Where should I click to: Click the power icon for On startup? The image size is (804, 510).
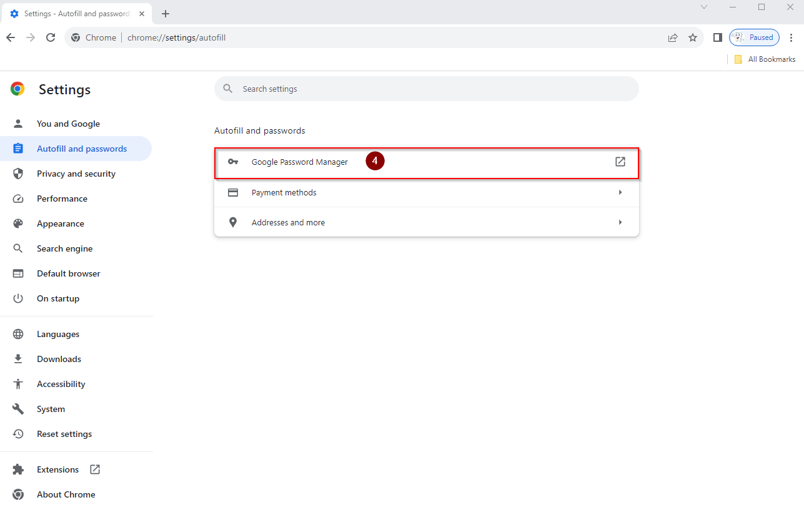click(x=18, y=298)
